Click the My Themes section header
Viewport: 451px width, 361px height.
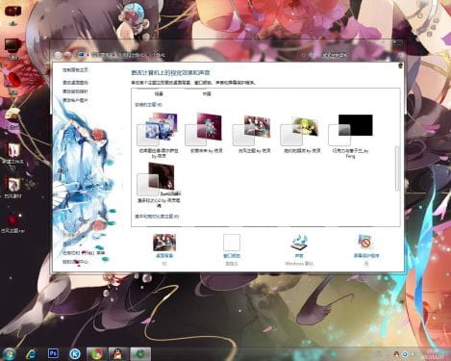[148, 105]
